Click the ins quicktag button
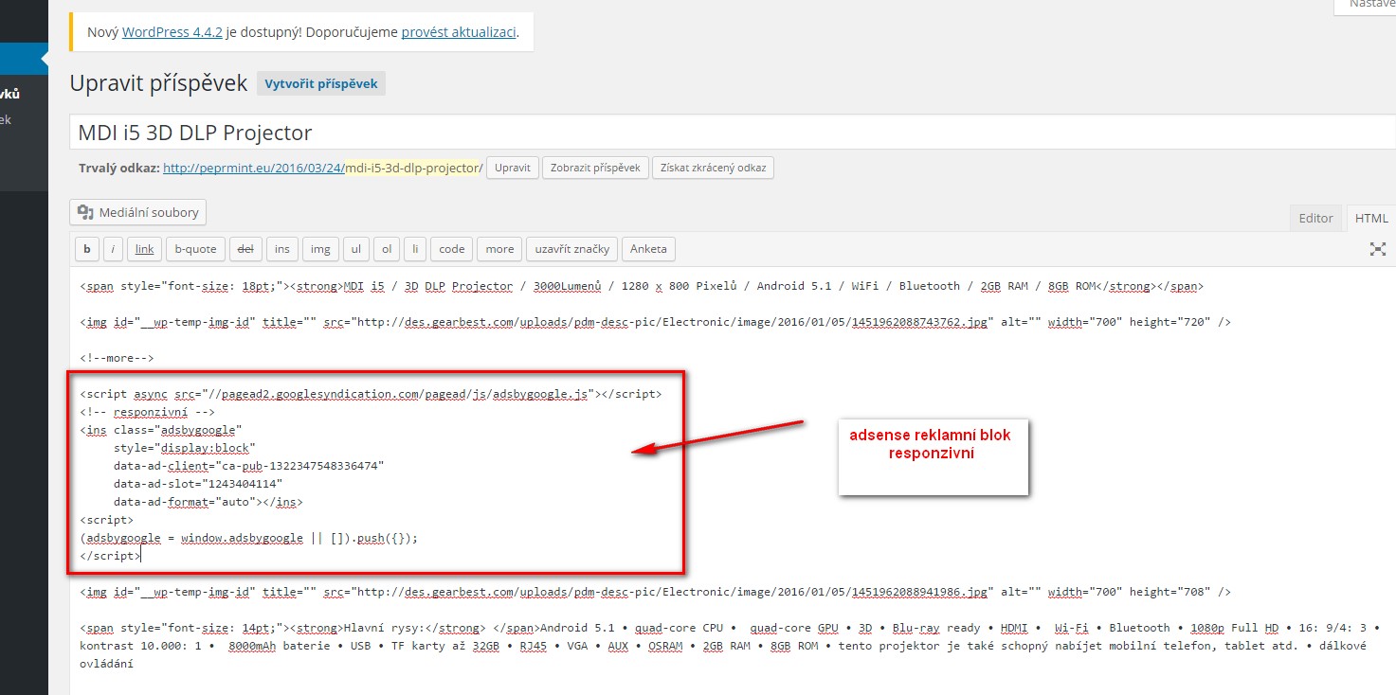This screenshot has width=1396, height=695. (282, 249)
